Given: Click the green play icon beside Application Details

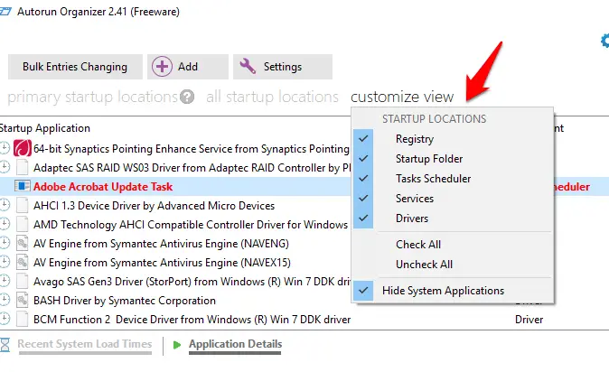Looking at the screenshot, I should pos(177,345).
